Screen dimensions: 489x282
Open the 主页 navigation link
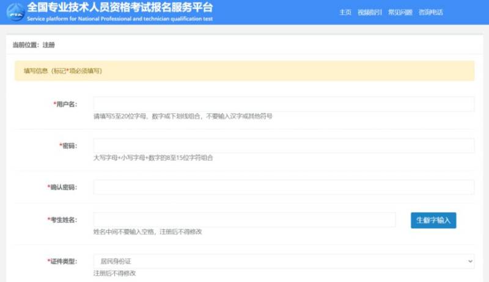click(345, 12)
